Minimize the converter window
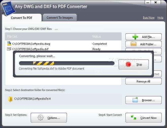 pos(148,3)
